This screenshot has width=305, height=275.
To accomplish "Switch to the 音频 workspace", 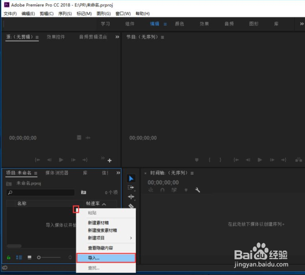I will pos(229,24).
